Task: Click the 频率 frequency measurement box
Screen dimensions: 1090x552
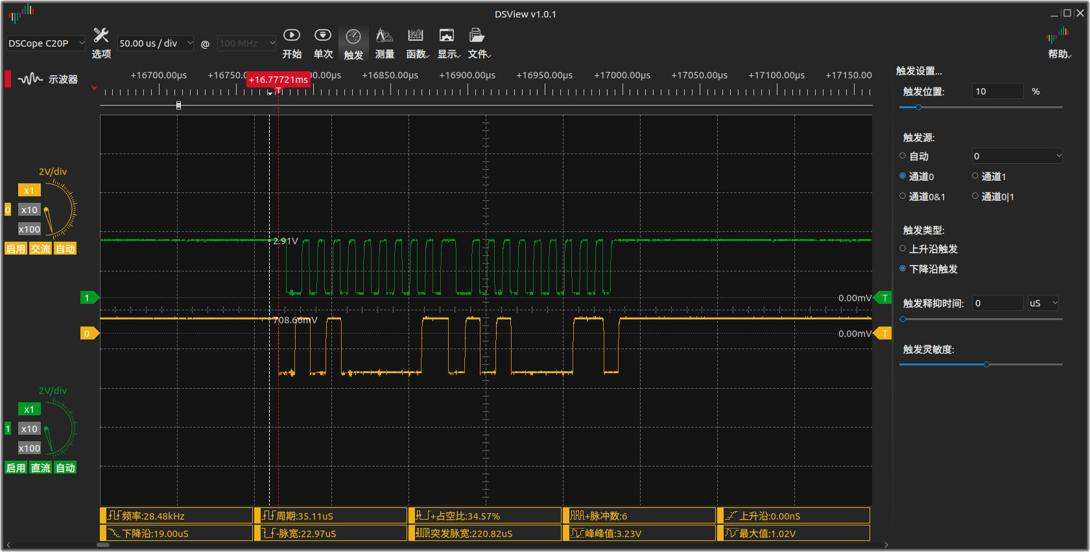Action: click(x=176, y=516)
